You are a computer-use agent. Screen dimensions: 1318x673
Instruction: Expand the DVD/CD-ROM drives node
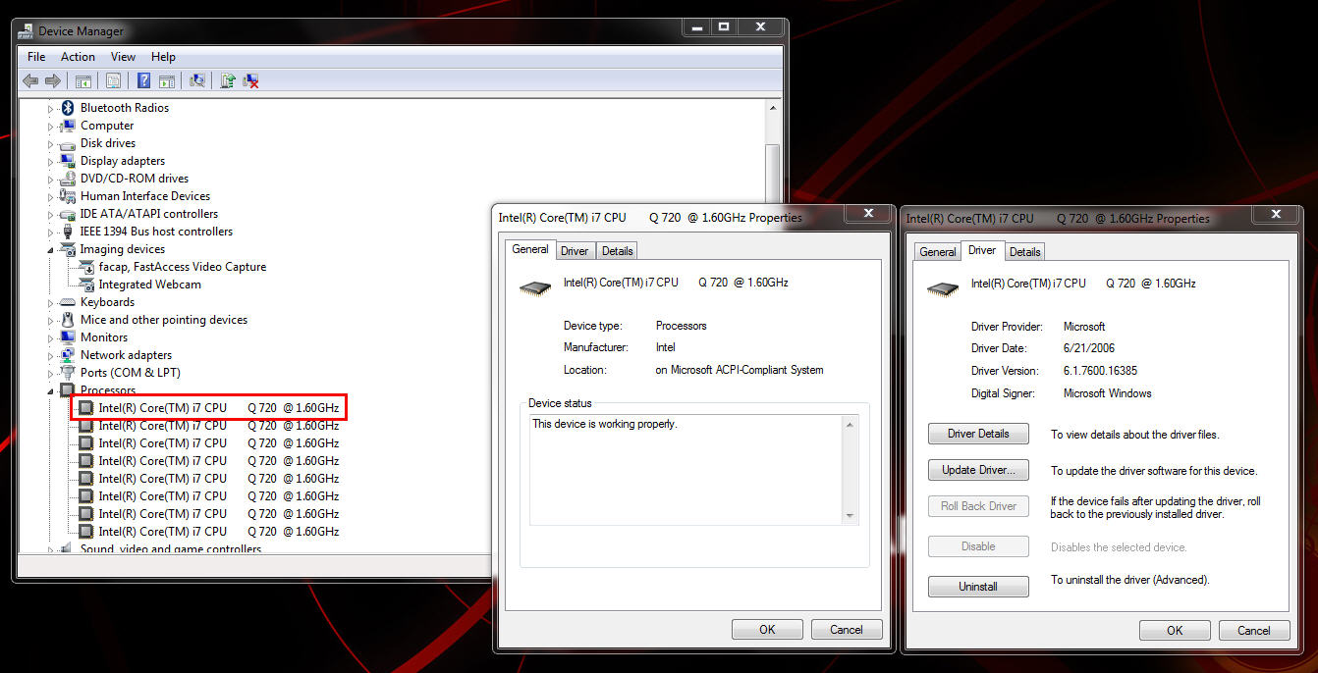51,179
